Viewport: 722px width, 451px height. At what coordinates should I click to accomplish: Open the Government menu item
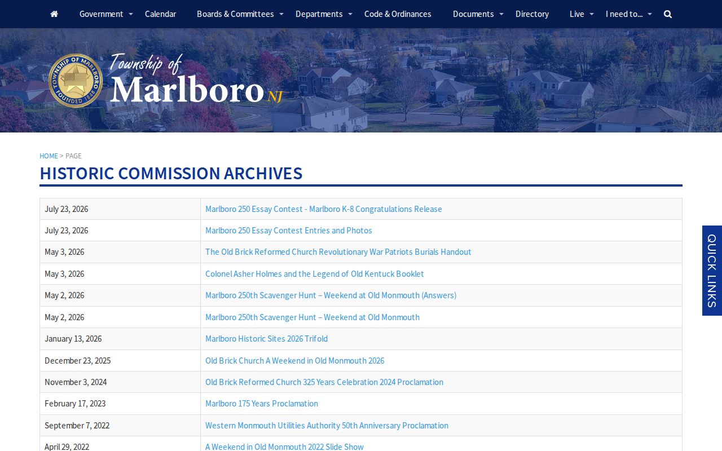[102, 14]
